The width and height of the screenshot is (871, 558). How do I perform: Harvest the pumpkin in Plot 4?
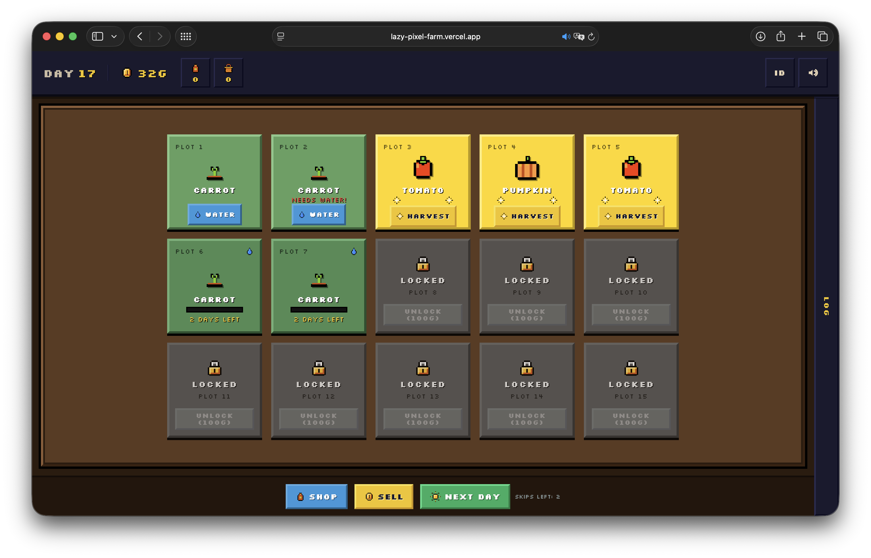click(527, 216)
